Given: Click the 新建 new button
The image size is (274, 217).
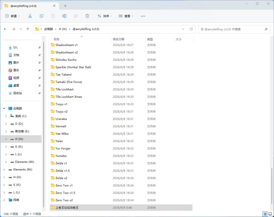Looking at the screenshot, I should [x=12, y=16].
